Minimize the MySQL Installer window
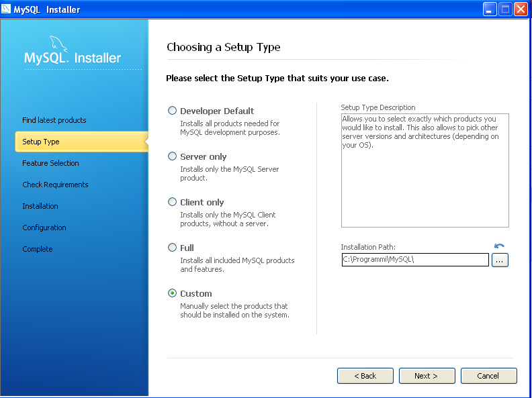Screen dimensions: 532x398 pos(489,9)
